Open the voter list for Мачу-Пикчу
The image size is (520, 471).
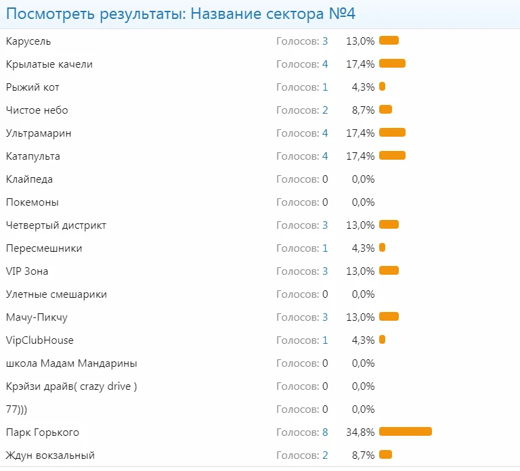click(325, 317)
